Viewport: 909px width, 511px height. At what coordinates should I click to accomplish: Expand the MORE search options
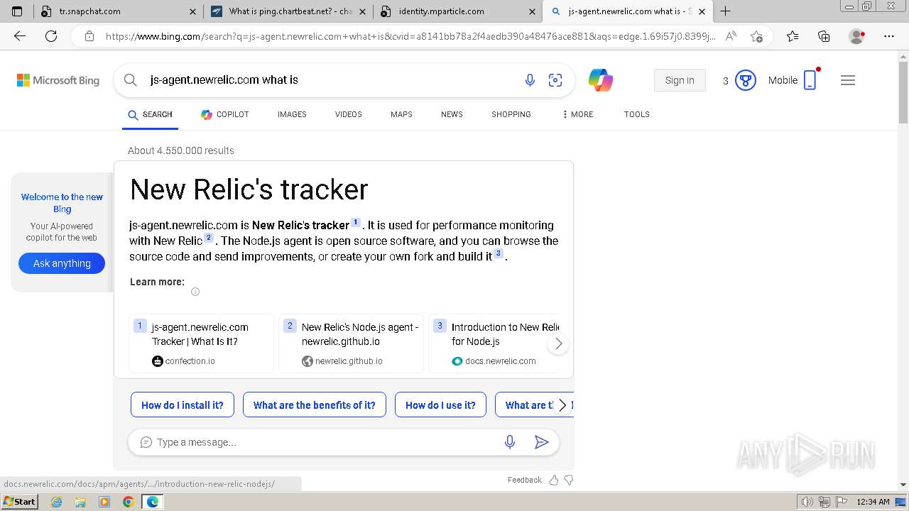[x=577, y=114]
